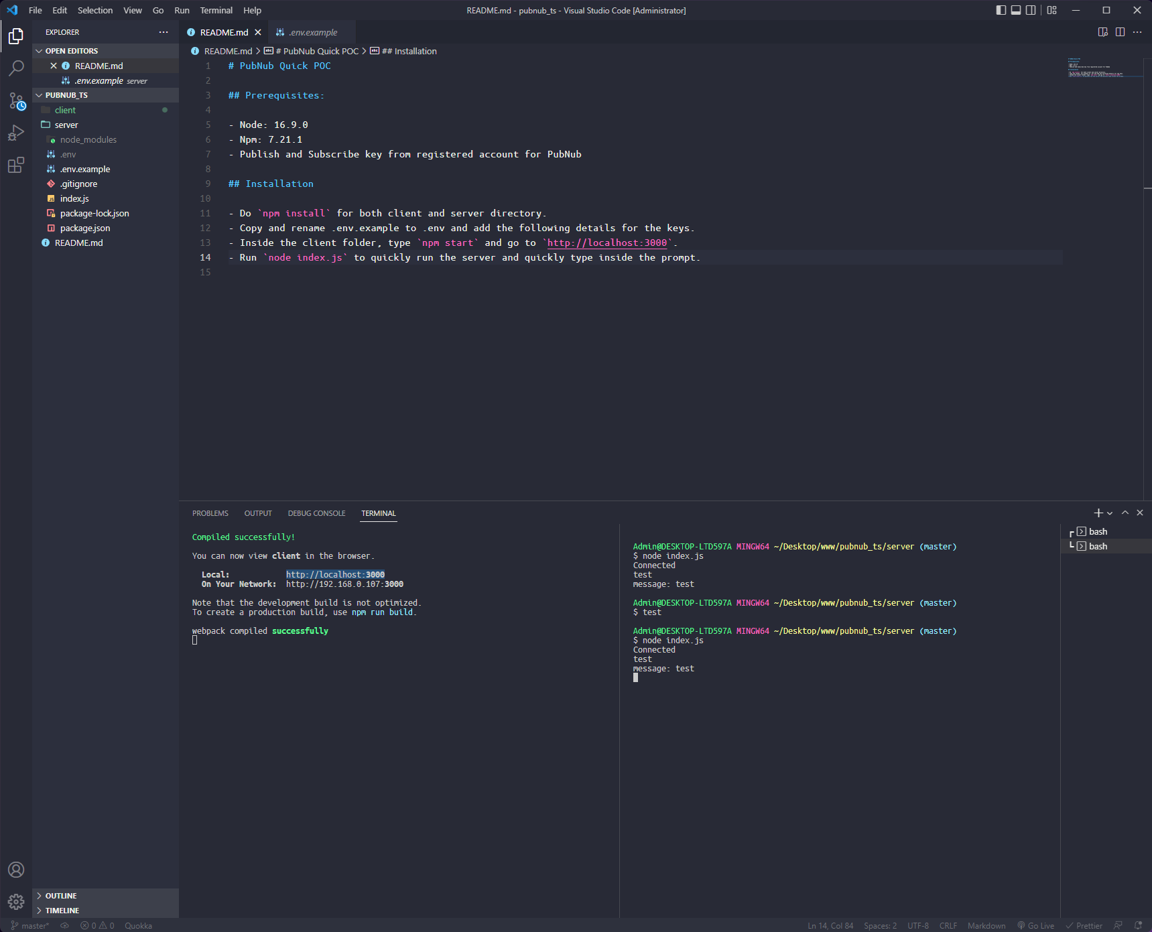Open the File menu
The width and height of the screenshot is (1152, 932).
pos(36,10)
